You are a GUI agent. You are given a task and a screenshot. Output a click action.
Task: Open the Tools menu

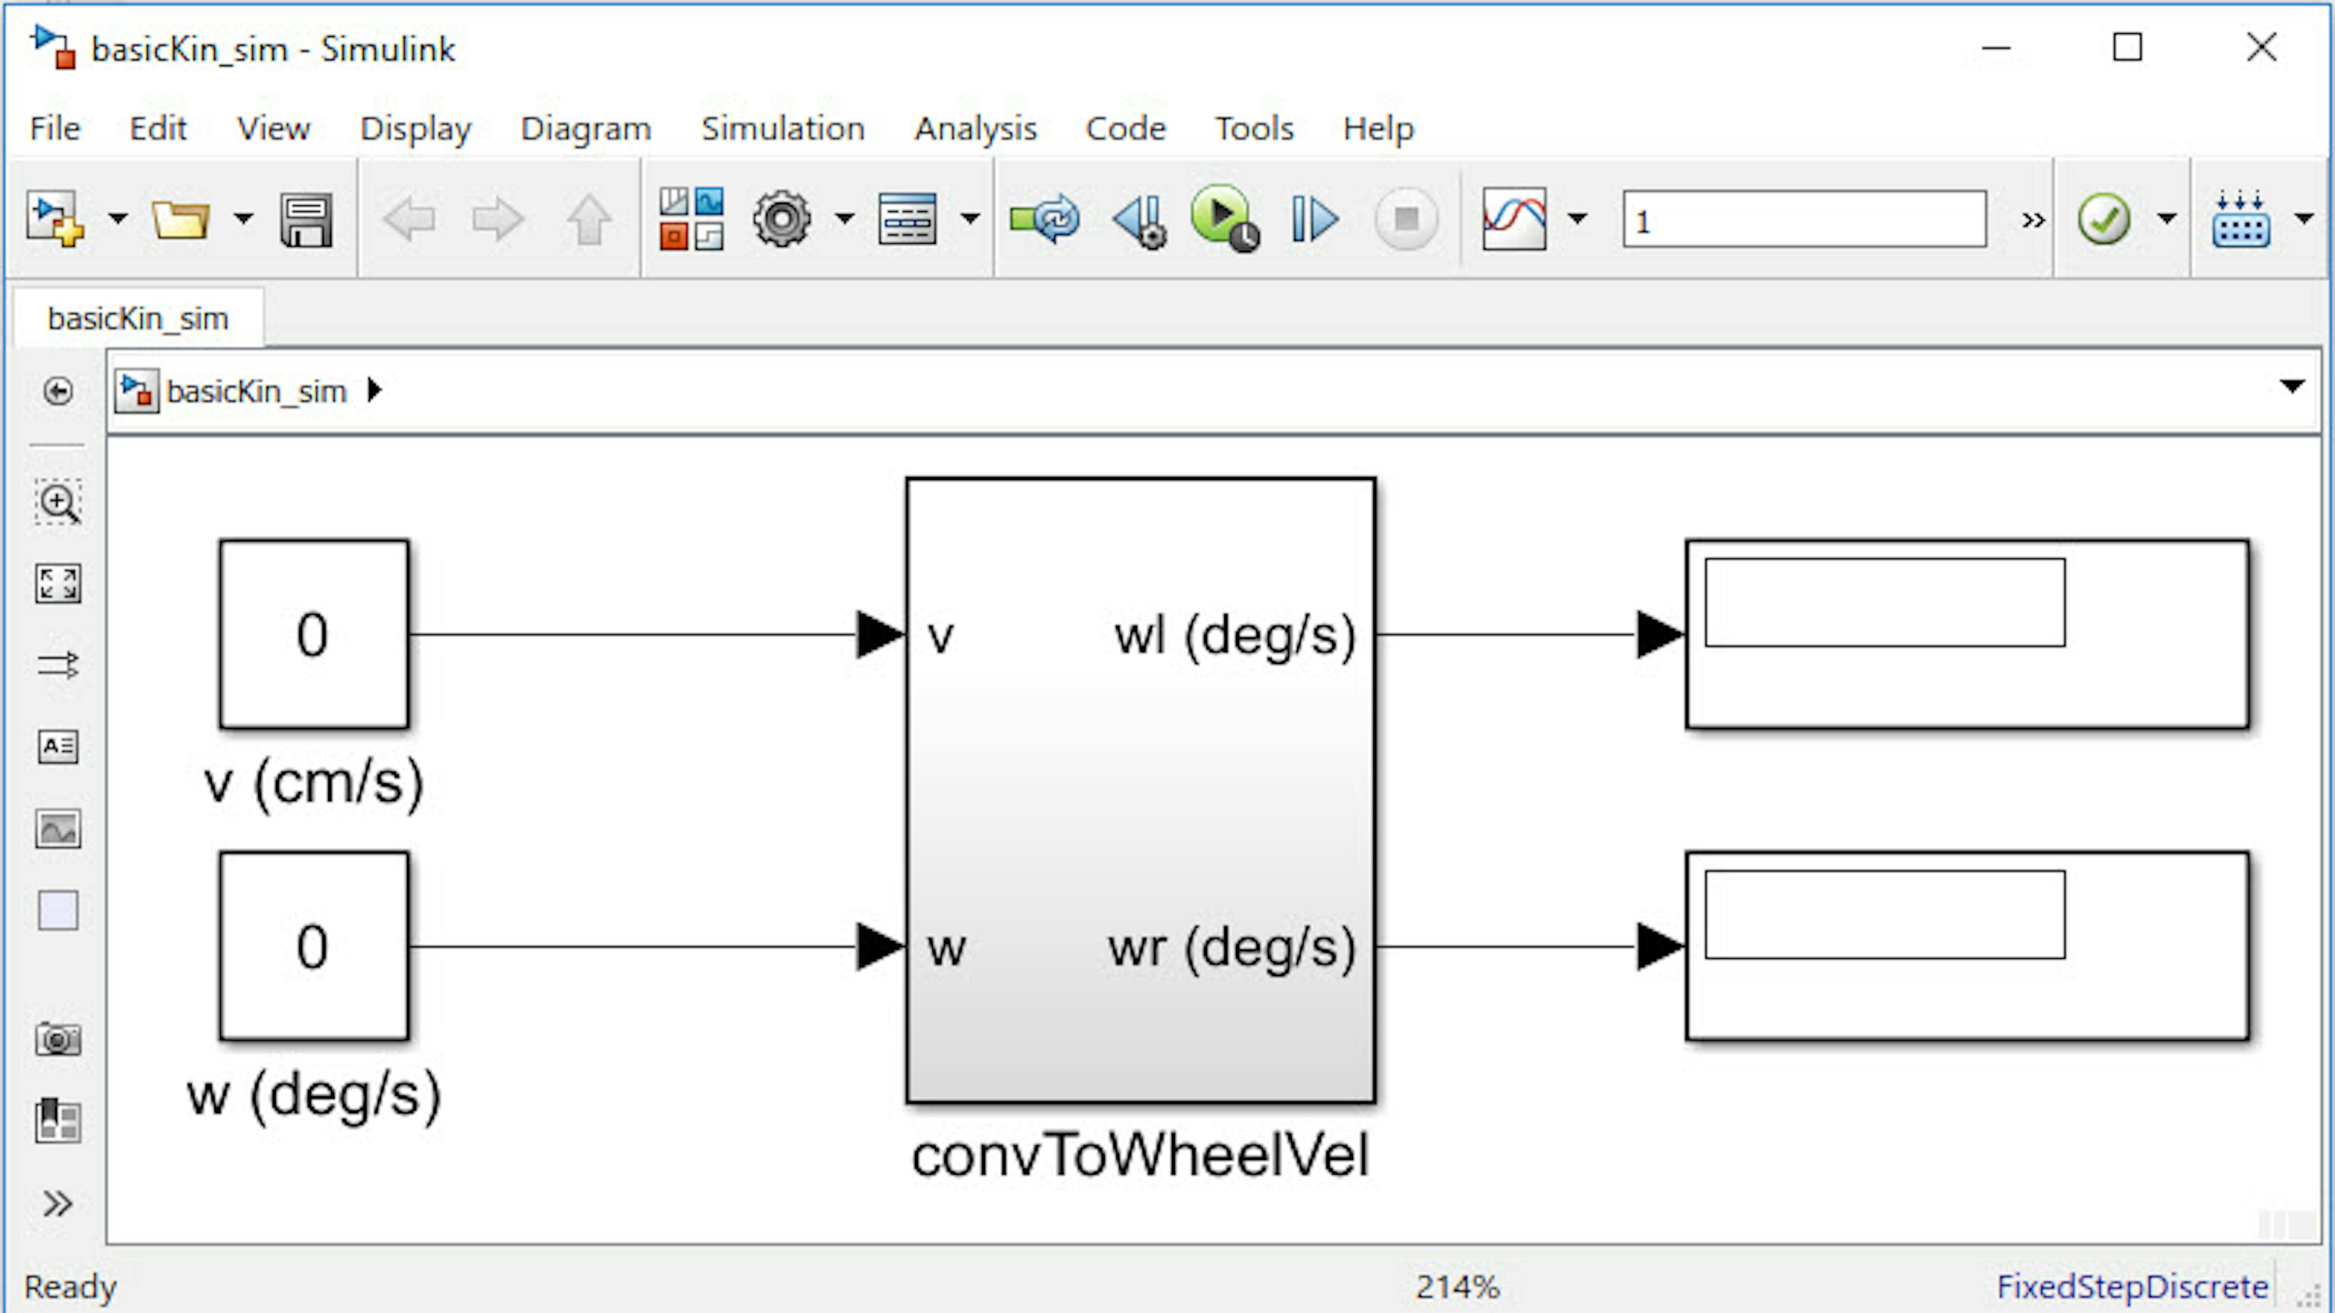point(1255,129)
